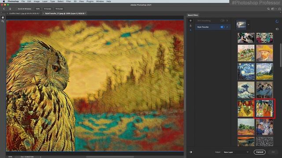
Task: Choose the people at table style thumbnail
Action: (x=264, y=127)
